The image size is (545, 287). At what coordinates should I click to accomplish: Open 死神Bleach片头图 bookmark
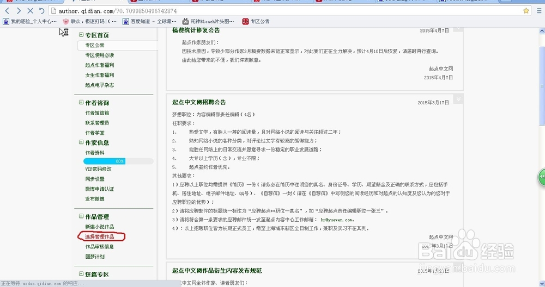tap(209, 22)
